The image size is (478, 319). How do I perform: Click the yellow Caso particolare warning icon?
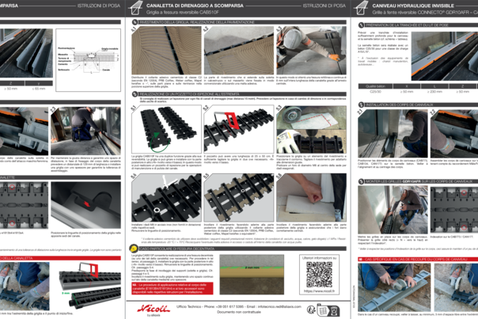coord(133,247)
